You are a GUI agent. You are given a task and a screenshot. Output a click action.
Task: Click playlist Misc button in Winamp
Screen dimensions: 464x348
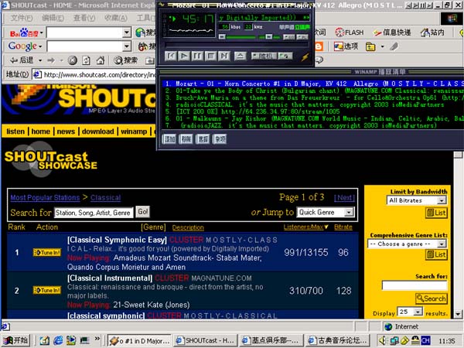[220, 138]
